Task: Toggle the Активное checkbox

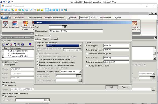Action: [x=50, y=35]
